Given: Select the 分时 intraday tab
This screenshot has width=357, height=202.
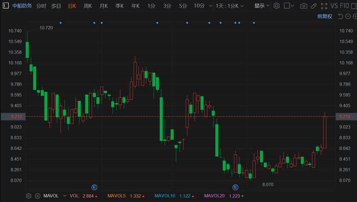Looking at the screenshot, I should [x=41, y=6].
